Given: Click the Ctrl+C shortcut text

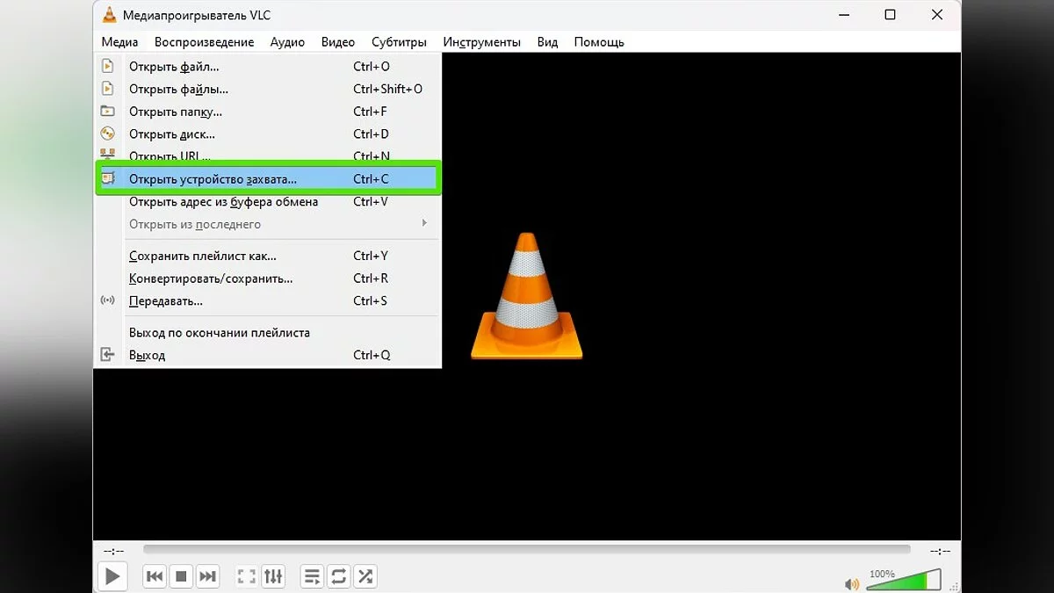Looking at the screenshot, I should [x=371, y=179].
